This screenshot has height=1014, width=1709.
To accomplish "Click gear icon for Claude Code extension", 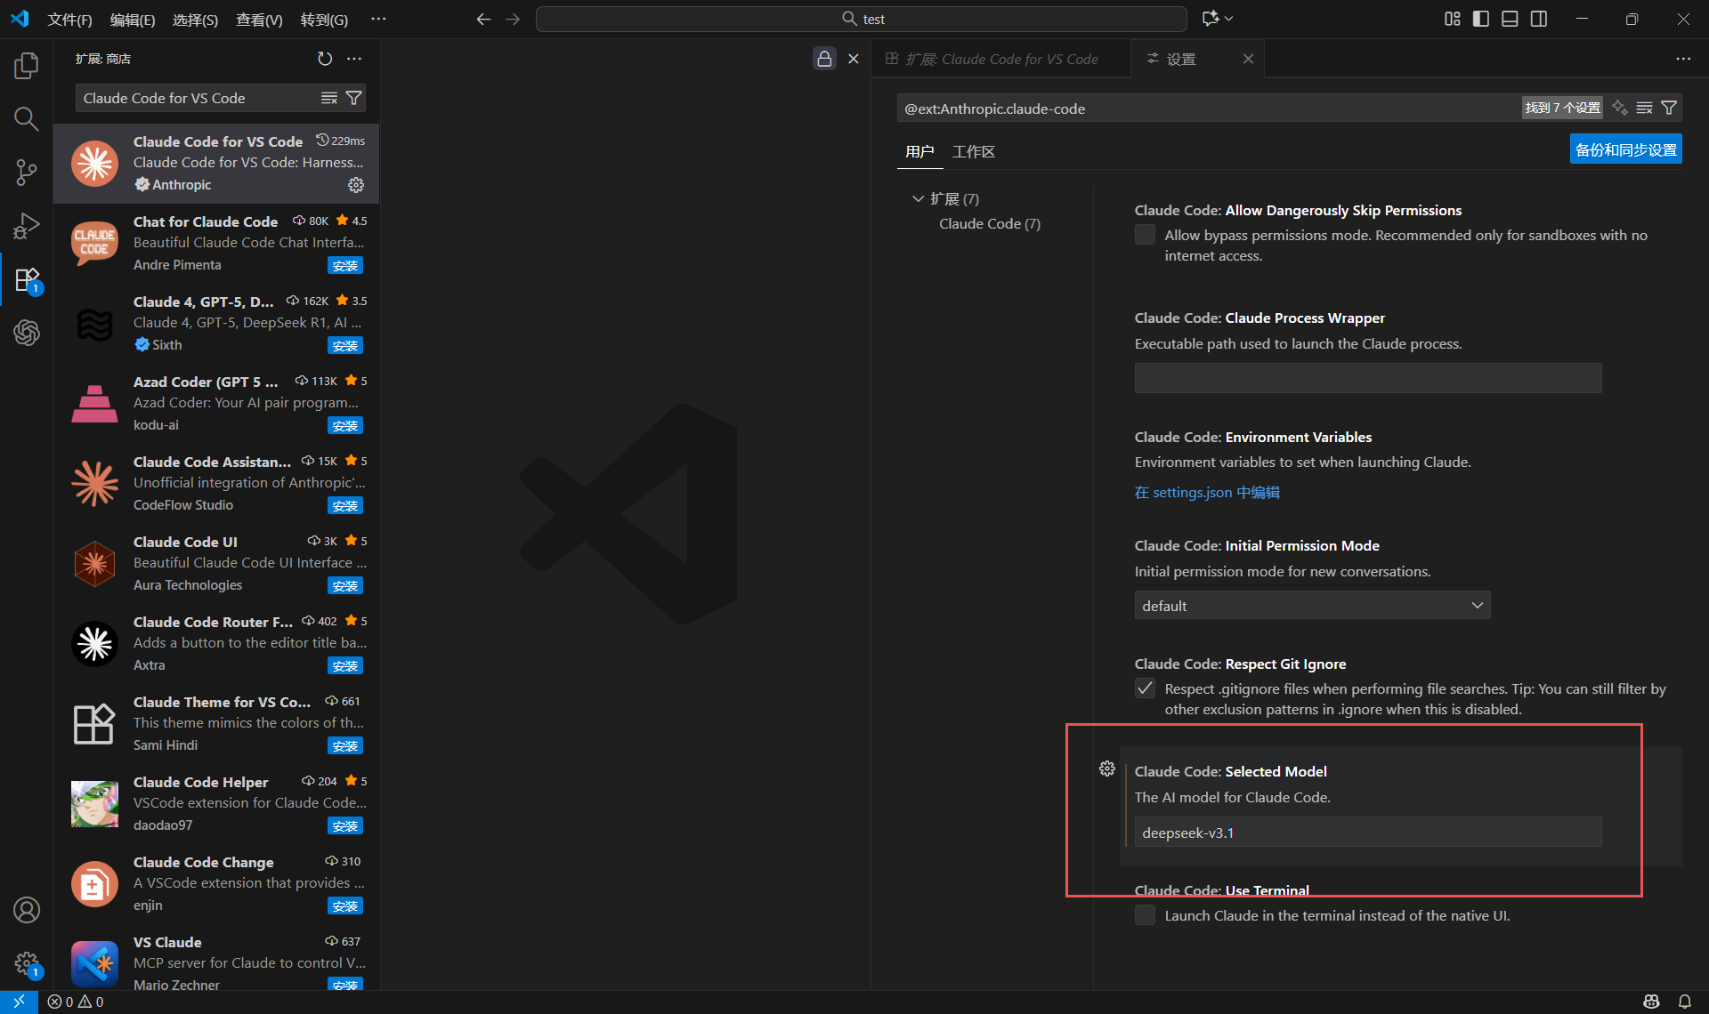I will pyautogui.click(x=356, y=185).
